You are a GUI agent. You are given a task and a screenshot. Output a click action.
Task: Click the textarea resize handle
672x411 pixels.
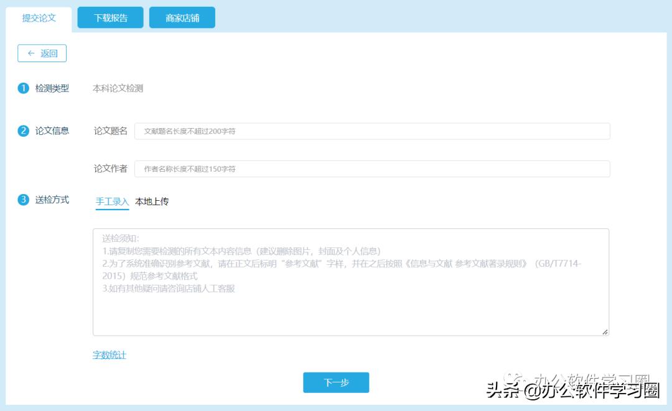point(605,332)
